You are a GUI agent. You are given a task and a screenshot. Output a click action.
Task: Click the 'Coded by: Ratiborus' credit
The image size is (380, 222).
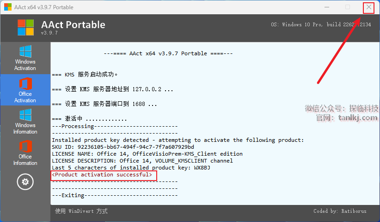pos(340,211)
